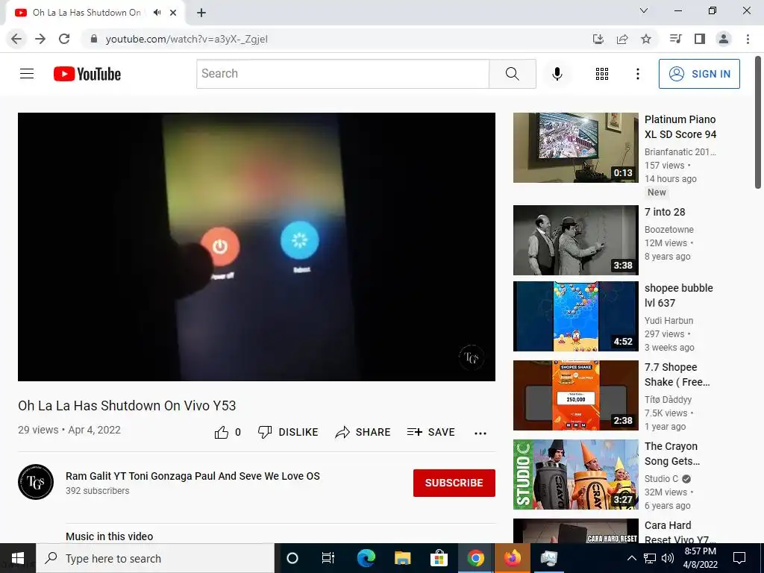Toggle the Chrome side panel icon
The width and height of the screenshot is (764, 573).
point(700,39)
